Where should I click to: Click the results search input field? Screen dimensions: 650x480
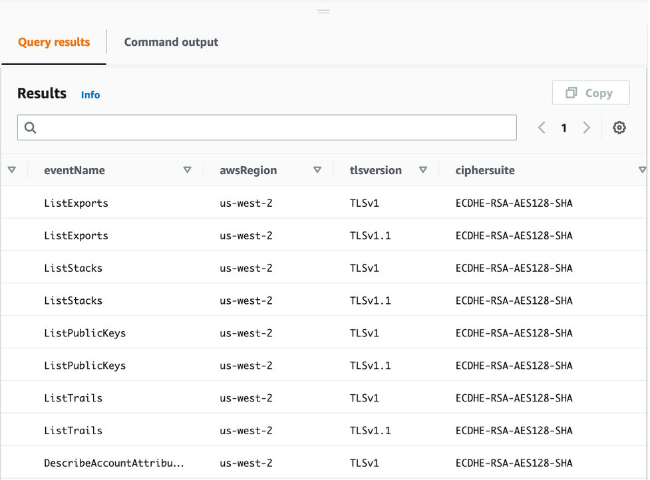pyautogui.click(x=266, y=127)
